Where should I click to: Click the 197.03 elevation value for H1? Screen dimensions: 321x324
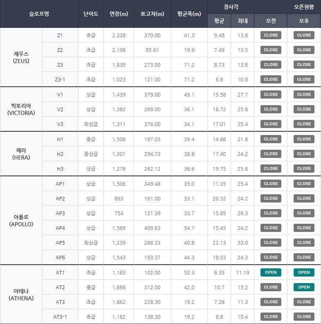[152, 139]
